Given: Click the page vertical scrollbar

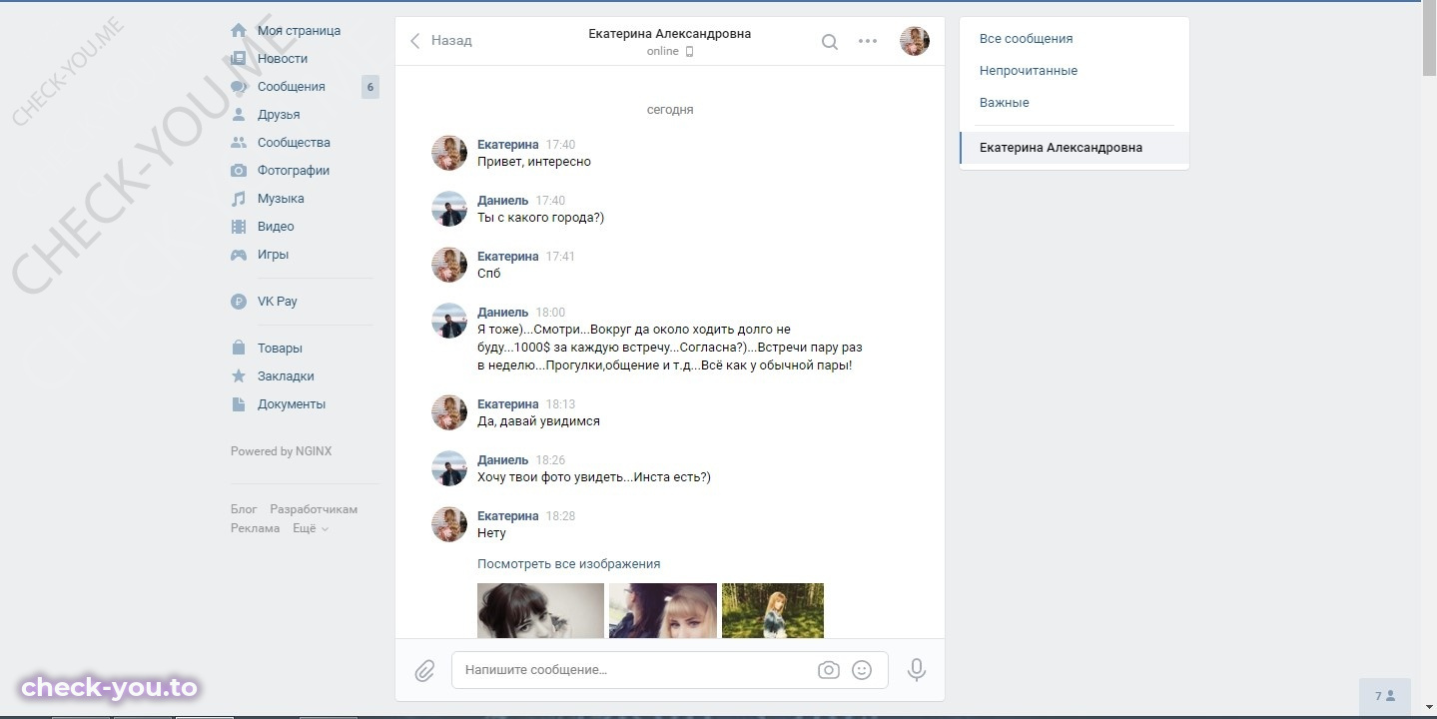Looking at the screenshot, I should 1429,40.
